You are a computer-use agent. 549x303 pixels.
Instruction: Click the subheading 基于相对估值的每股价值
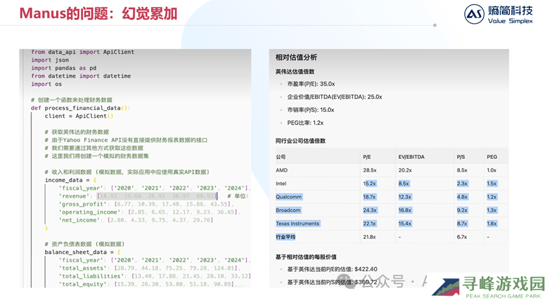306,257
